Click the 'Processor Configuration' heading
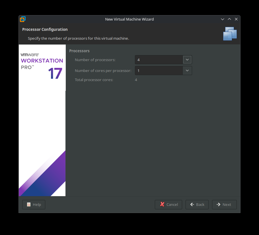Image resolution: width=259 pixels, height=235 pixels. click(45, 29)
